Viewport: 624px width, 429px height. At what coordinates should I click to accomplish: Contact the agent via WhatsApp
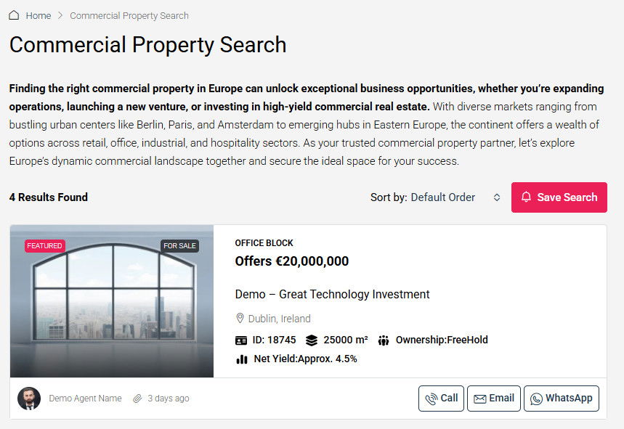(x=562, y=399)
